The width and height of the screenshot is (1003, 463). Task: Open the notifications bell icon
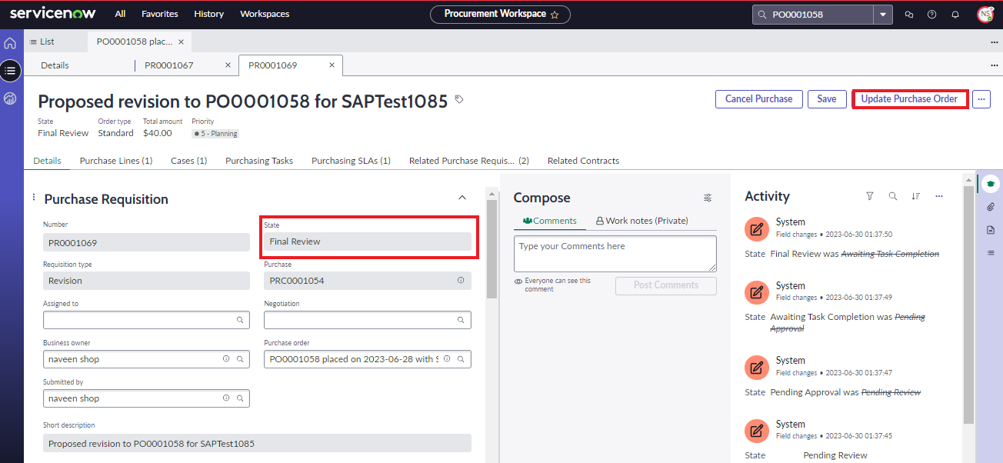pos(955,14)
